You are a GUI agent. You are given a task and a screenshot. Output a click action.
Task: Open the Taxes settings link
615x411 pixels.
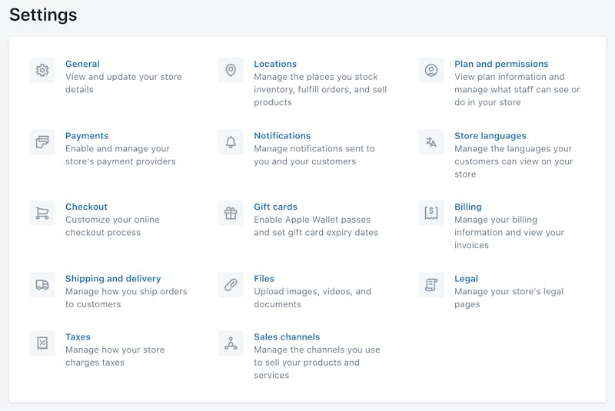tap(78, 337)
